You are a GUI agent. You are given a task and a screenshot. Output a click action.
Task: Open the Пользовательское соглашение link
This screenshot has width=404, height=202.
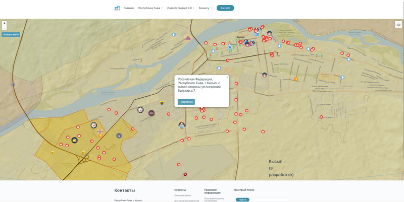coord(214,199)
